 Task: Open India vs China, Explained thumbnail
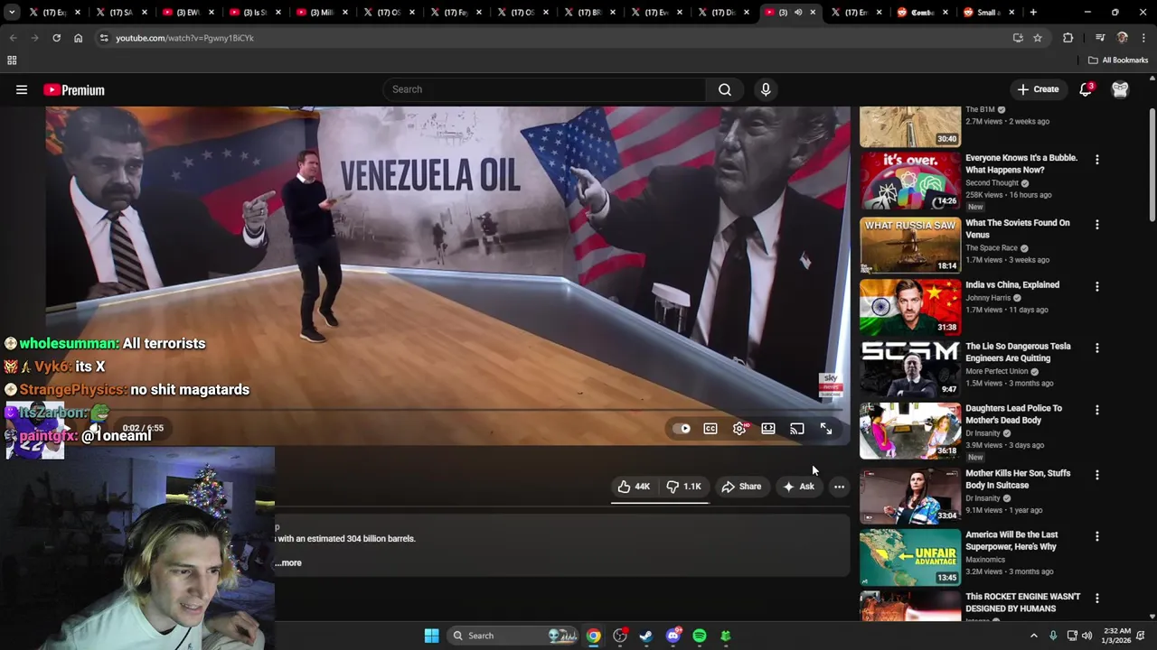tap(910, 307)
